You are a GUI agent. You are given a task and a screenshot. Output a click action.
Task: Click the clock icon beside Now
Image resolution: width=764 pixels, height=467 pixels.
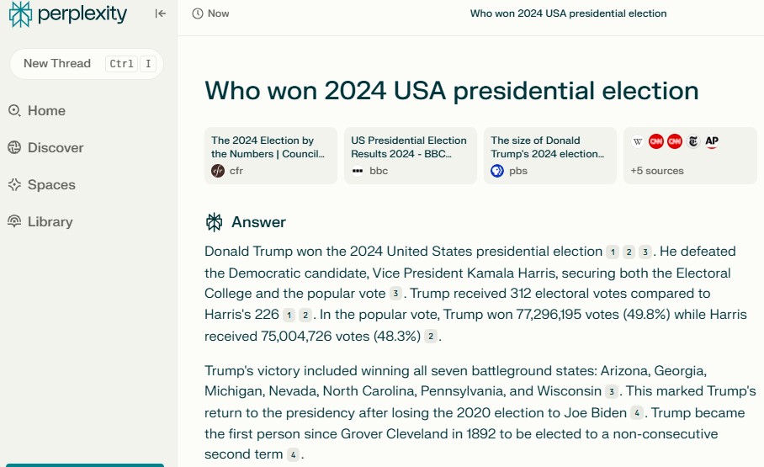tap(198, 13)
